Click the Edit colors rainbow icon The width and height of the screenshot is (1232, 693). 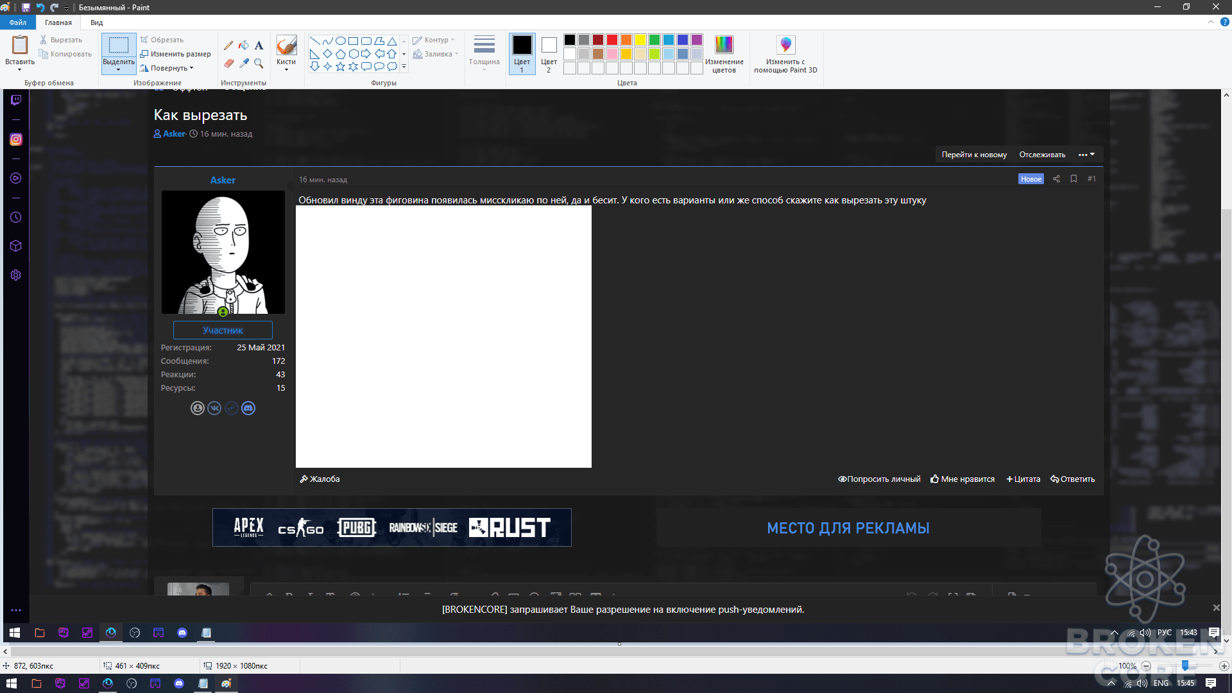click(724, 45)
